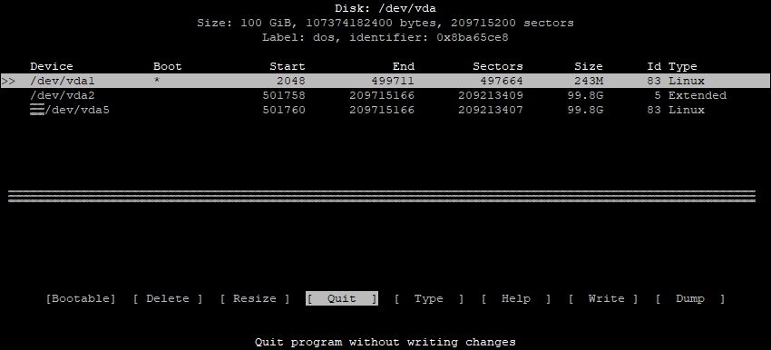
Task: Select the Bootable menu option
Action: (81, 298)
